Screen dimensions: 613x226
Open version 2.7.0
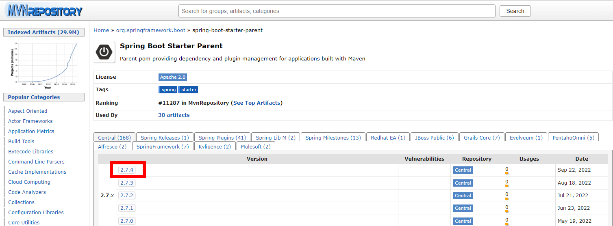click(x=127, y=221)
